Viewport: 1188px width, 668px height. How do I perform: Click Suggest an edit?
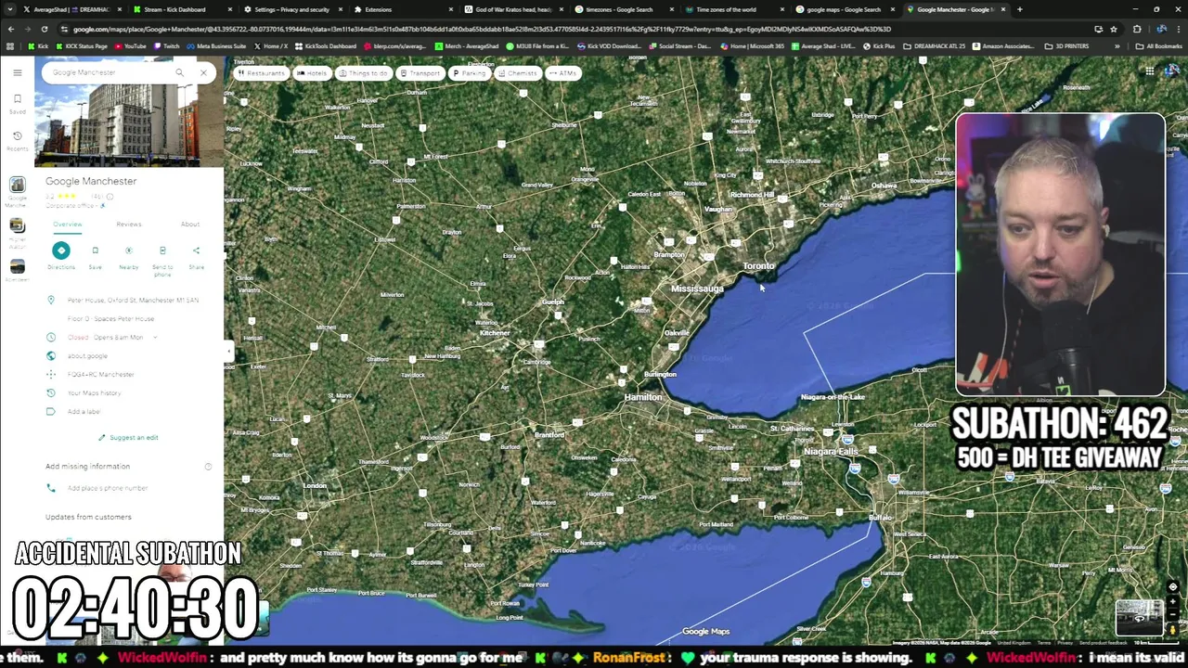(x=128, y=437)
